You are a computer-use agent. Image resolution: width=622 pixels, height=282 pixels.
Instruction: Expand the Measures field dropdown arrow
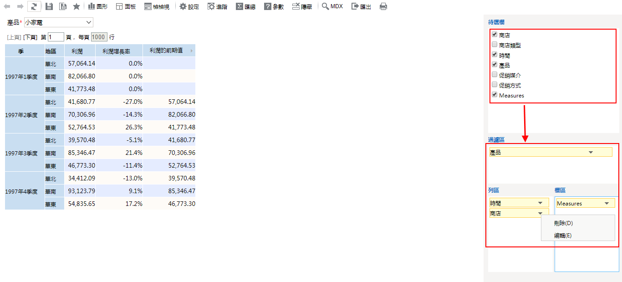[x=607, y=204]
